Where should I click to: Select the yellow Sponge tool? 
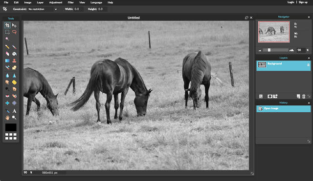tap(14, 82)
